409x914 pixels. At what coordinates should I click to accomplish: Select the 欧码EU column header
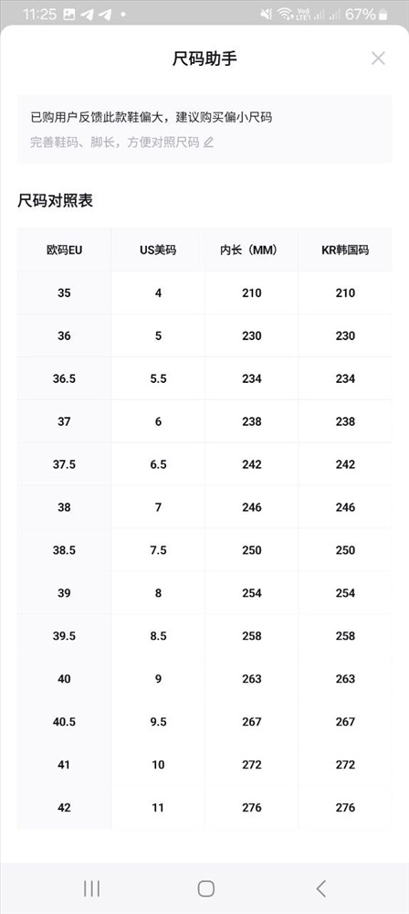pos(64,250)
